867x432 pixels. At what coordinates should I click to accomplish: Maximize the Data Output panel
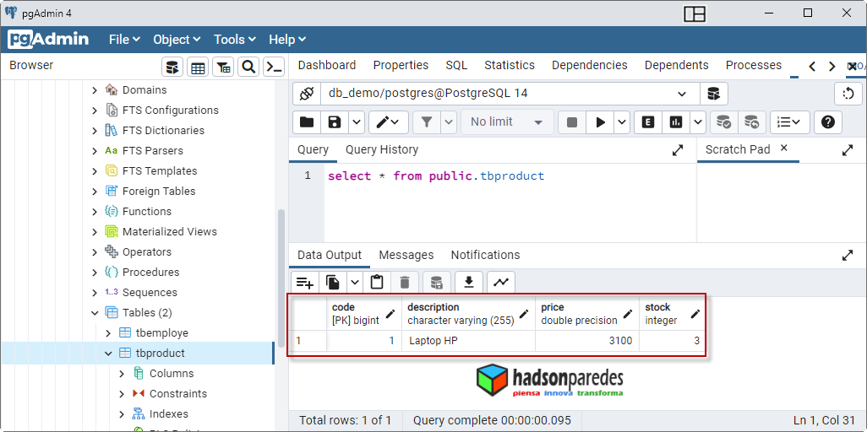click(847, 255)
